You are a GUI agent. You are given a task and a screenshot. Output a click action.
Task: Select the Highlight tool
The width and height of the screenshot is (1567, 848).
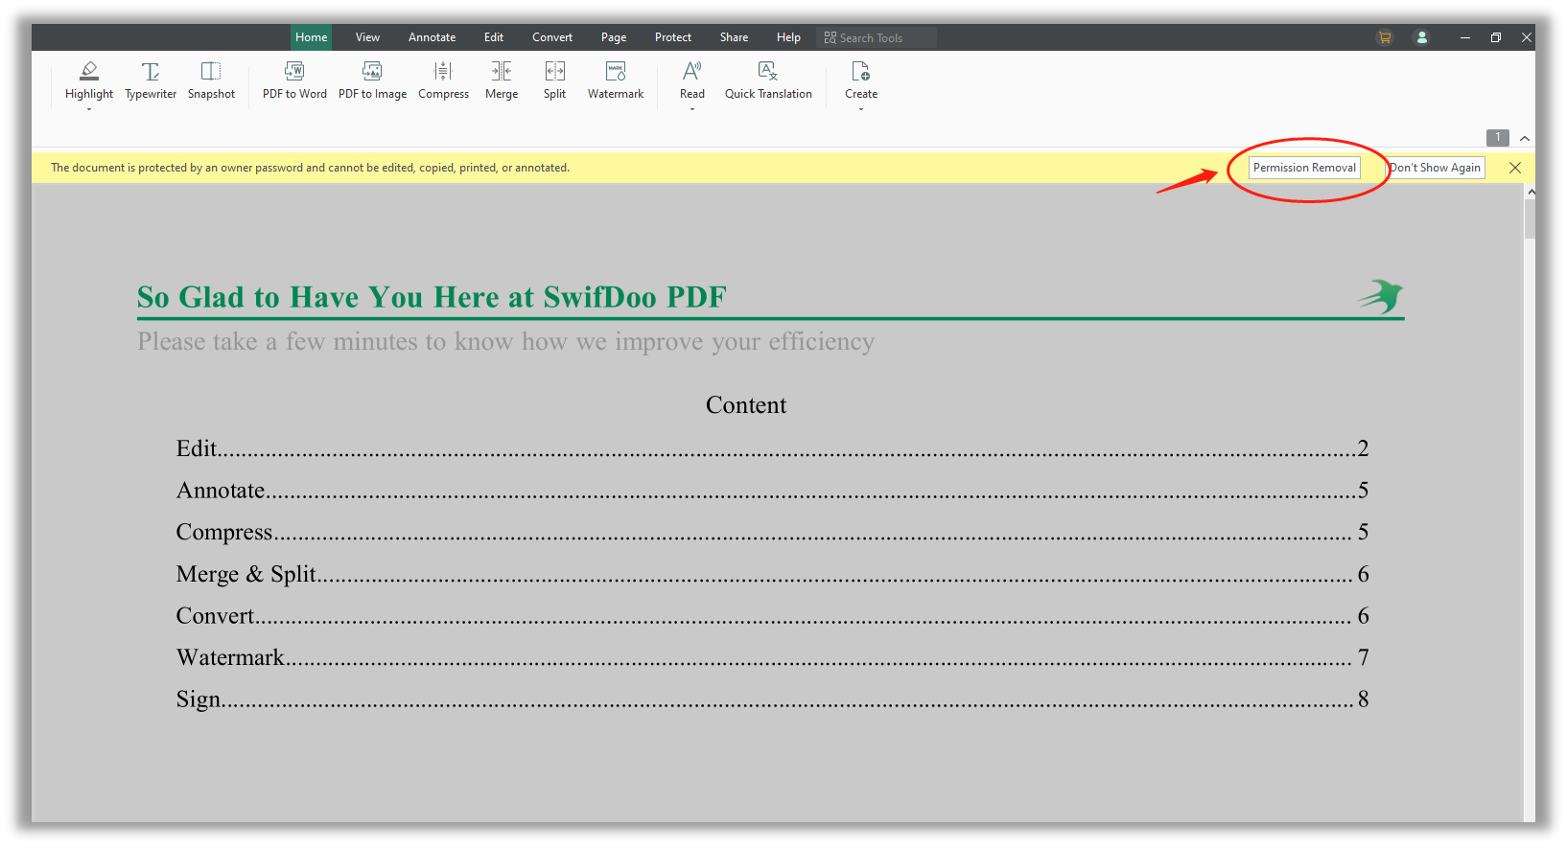[x=89, y=80]
